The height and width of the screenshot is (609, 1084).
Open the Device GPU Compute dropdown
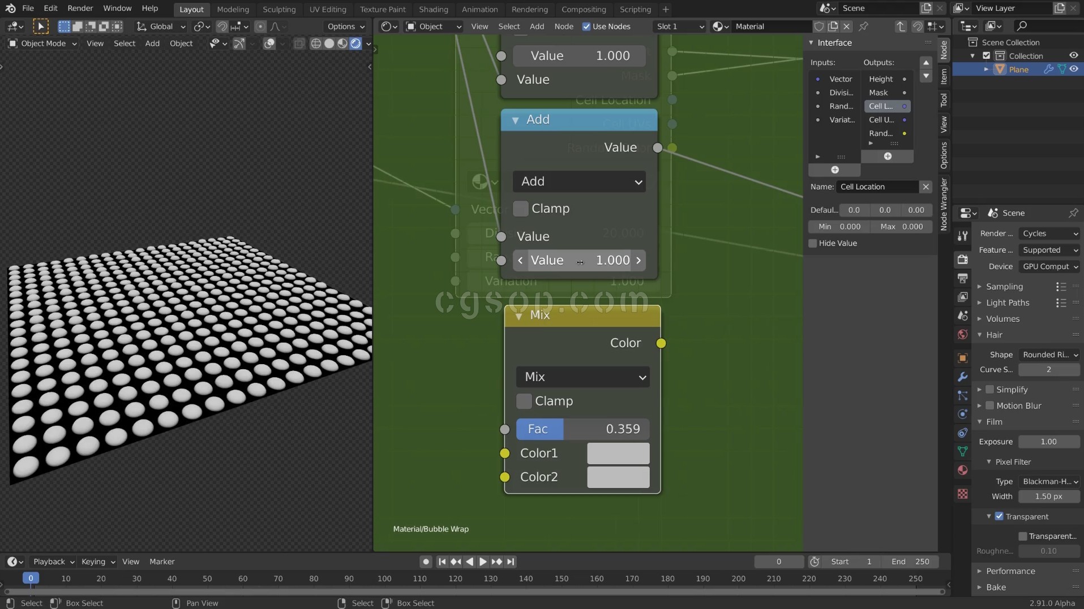pyautogui.click(x=1049, y=266)
